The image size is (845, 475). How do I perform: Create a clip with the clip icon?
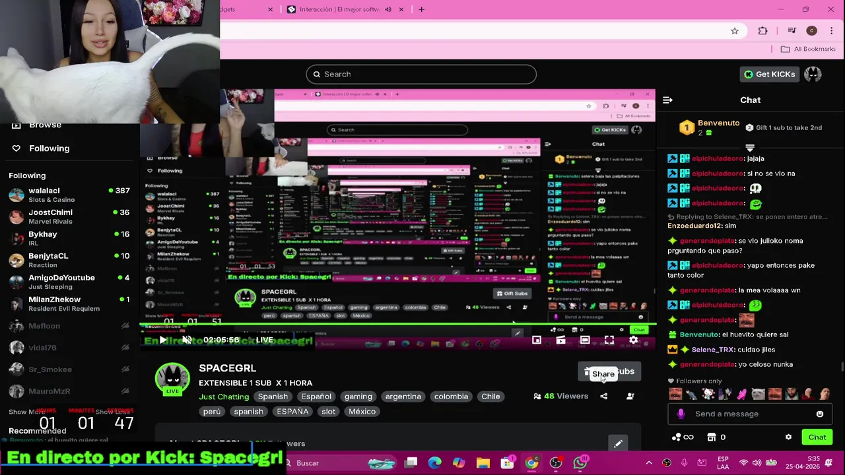[560, 340]
